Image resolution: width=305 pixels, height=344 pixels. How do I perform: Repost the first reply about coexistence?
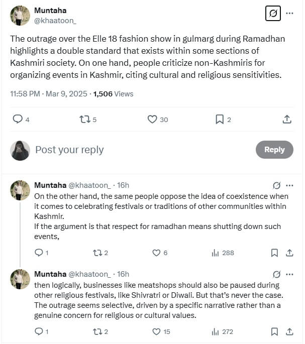97,253
